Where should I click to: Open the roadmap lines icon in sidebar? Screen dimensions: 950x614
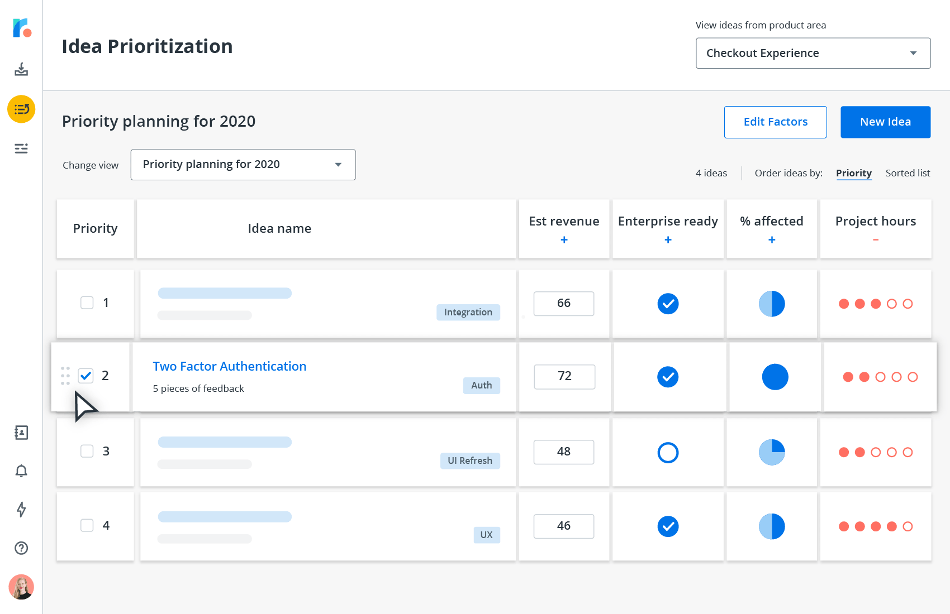(x=21, y=148)
